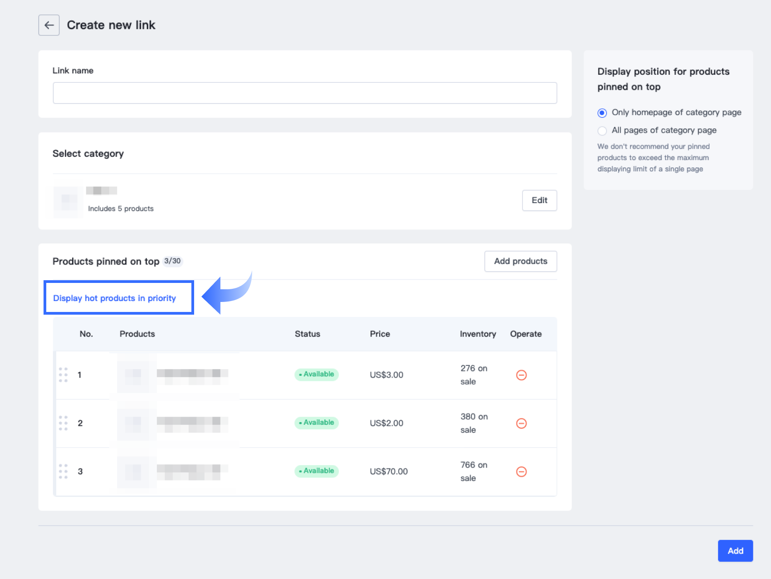Click Edit next to the selected category
The image size is (771, 579).
pyautogui.click(x=539, y=200)
